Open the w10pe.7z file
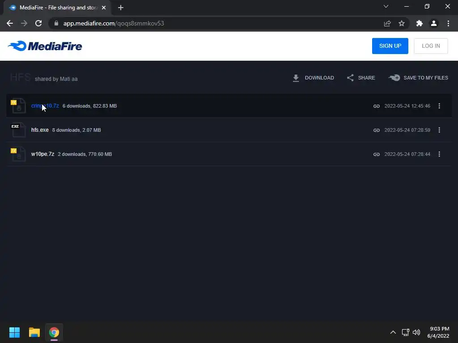Image resolution: width=458 pixels, height=343 pixels. tap(42, 154)
